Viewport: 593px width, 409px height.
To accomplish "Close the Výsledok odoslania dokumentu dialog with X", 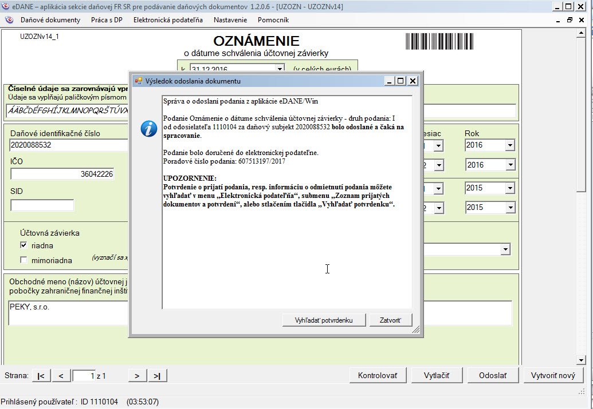I will [413, 81].
